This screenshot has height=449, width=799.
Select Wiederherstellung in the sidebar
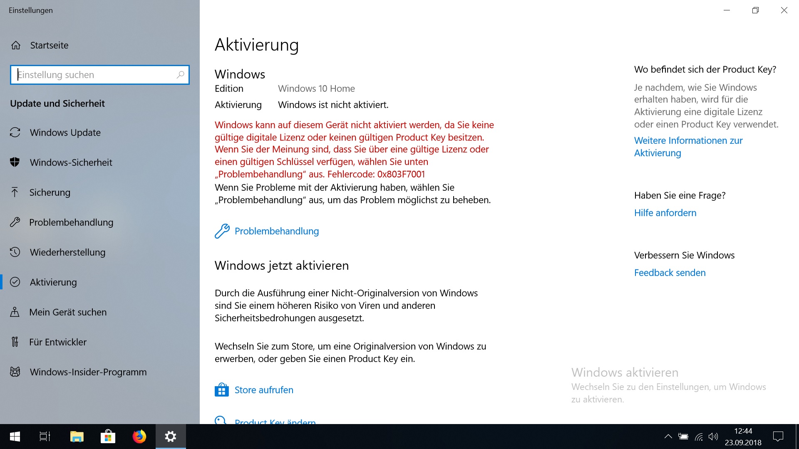67,252
